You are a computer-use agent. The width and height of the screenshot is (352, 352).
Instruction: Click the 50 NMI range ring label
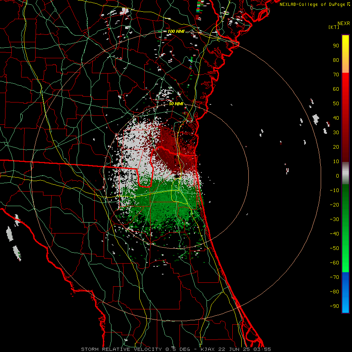click(x=176, y=104)
